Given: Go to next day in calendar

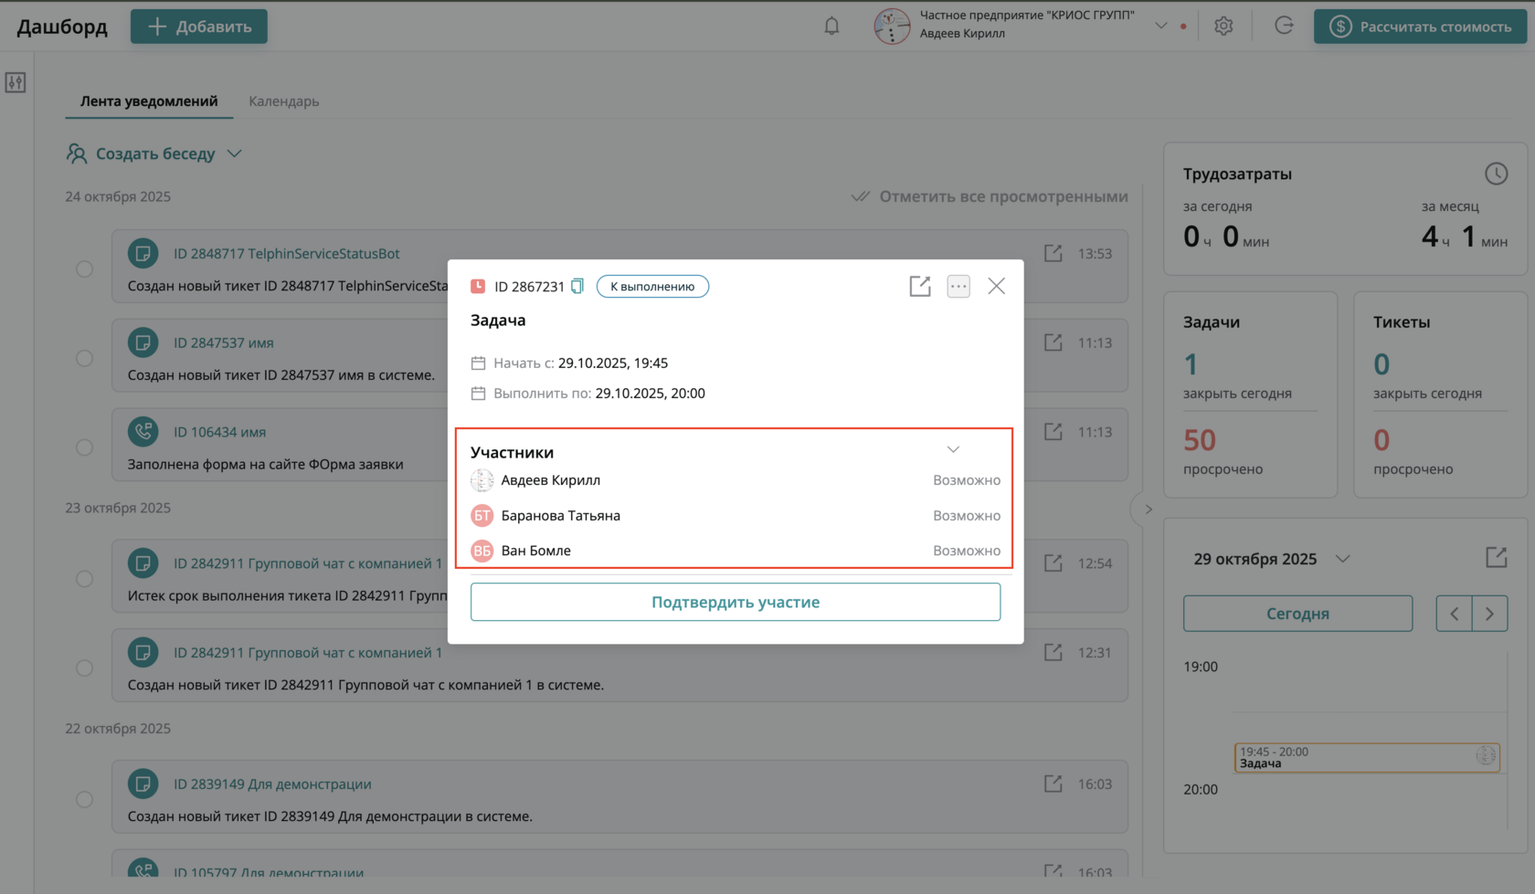Looking at the screenshot, I should click(1489, 614).
